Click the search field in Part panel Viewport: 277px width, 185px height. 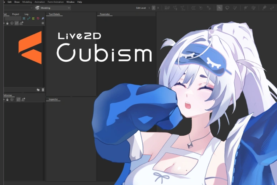click(x=13, y=18)
